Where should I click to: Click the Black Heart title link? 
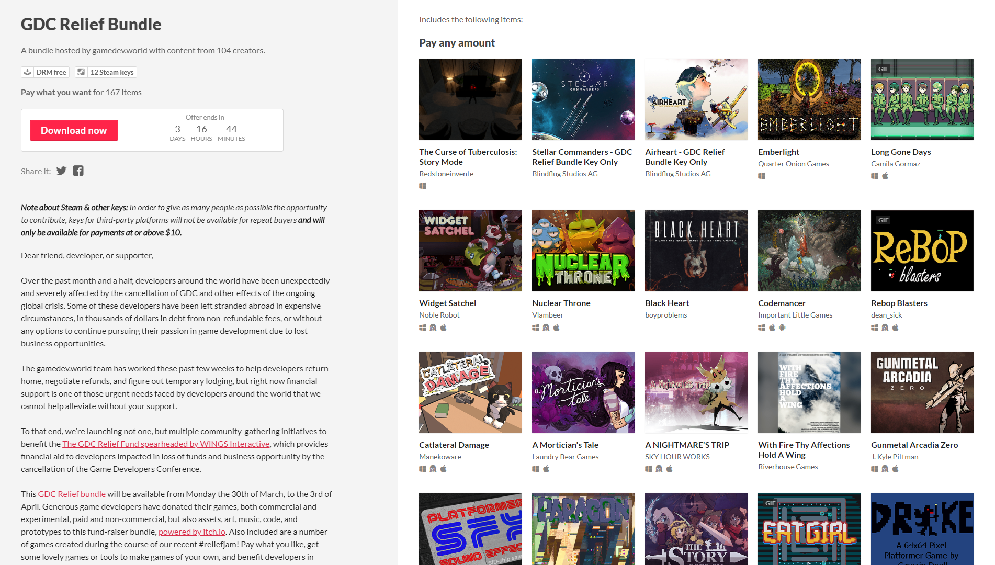click(667, 303)
